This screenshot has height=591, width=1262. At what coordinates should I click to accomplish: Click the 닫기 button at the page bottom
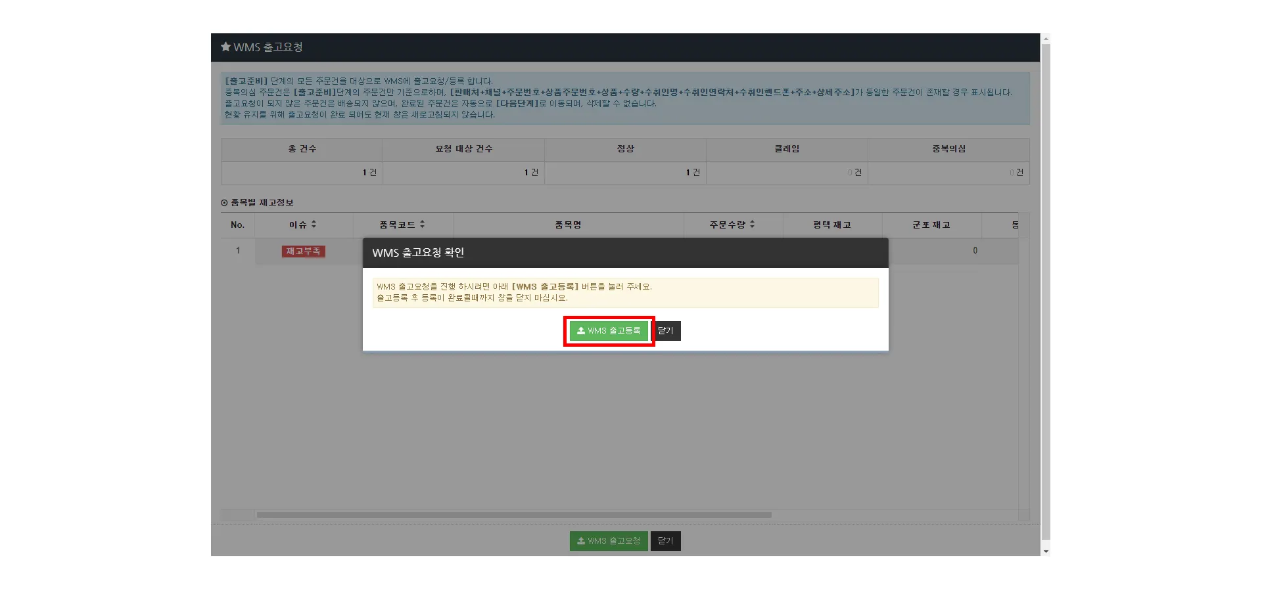666,541
